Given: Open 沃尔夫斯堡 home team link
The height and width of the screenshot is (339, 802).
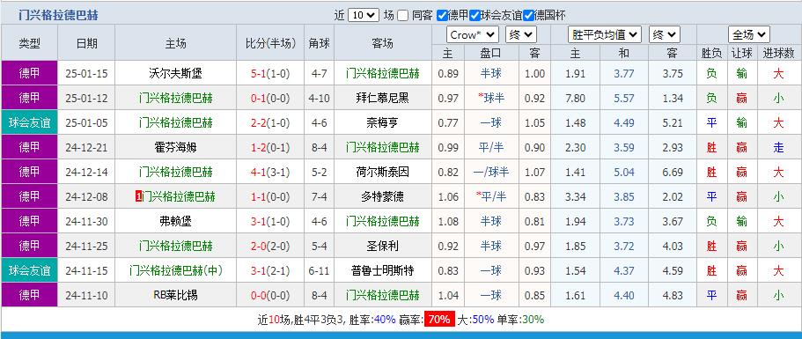Looking at the screenshot, I should [x=175, y=73].
